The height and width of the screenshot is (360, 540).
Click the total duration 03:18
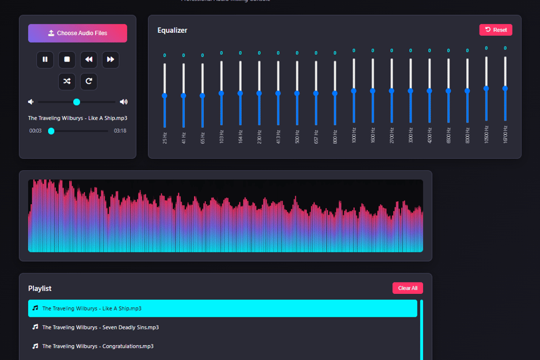(120, 131)
